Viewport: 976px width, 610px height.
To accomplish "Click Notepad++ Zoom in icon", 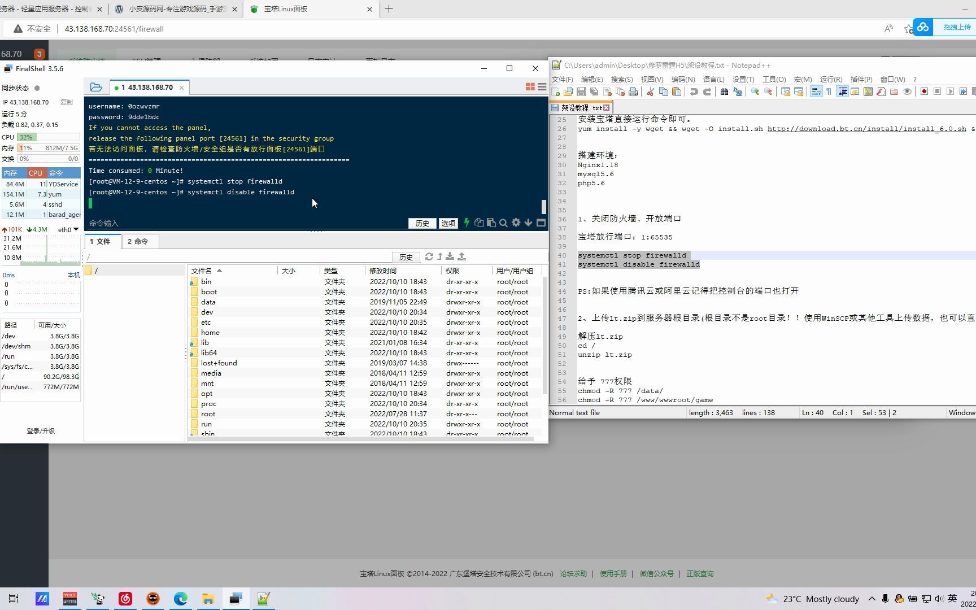I will (x=755, y=91).
